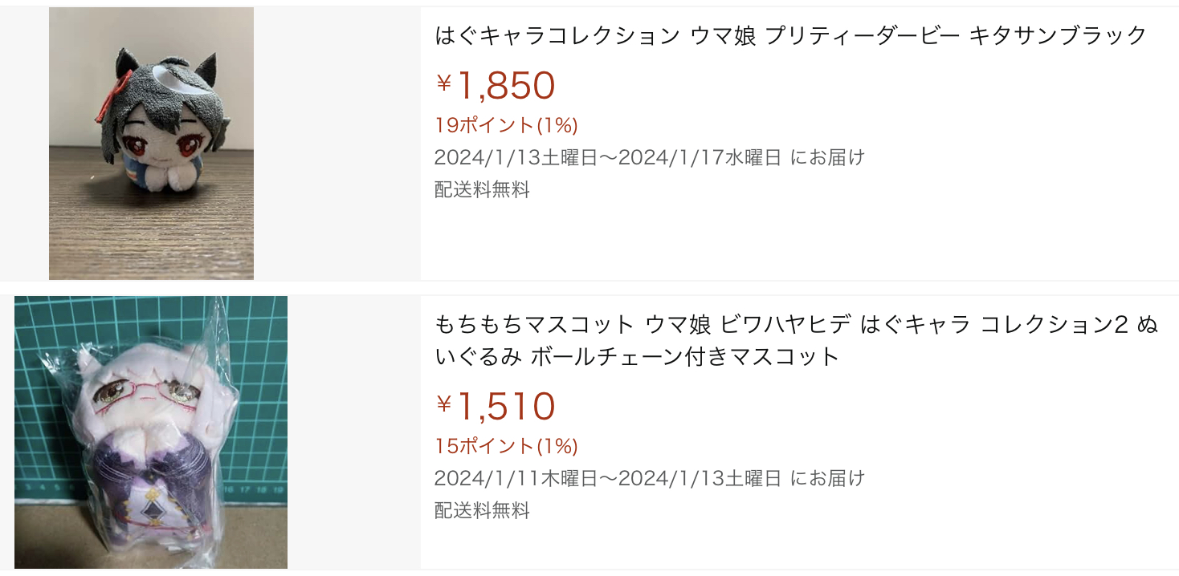Screen dimensions: 1179x576
Task: Click the gray margin right of the Kitasan Black photo
Action: click(337, 144)
